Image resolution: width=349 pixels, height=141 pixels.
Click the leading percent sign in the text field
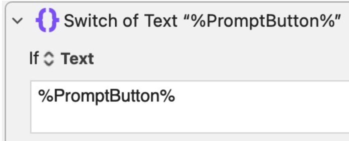click(46, 95)
